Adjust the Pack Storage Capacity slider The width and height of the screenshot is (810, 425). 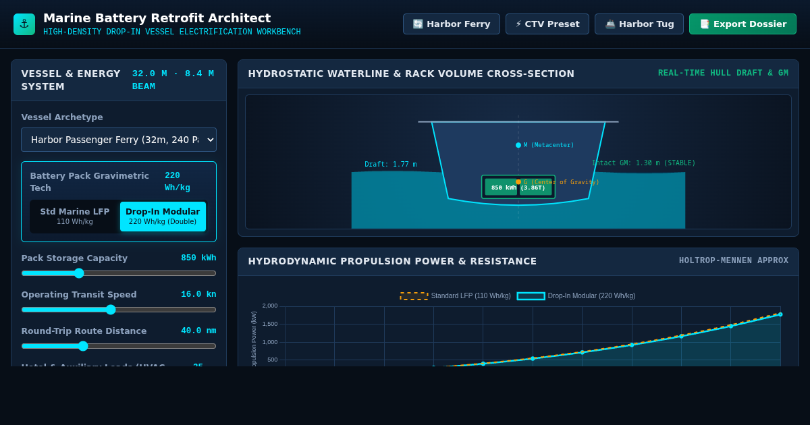tap(119, 273)
